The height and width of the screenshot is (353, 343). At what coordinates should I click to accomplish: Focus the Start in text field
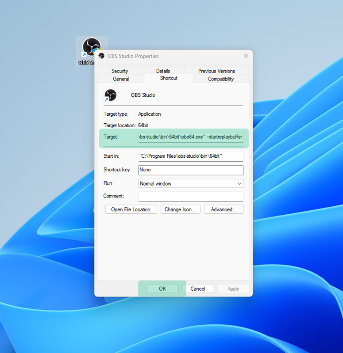(x=190, y=156)
